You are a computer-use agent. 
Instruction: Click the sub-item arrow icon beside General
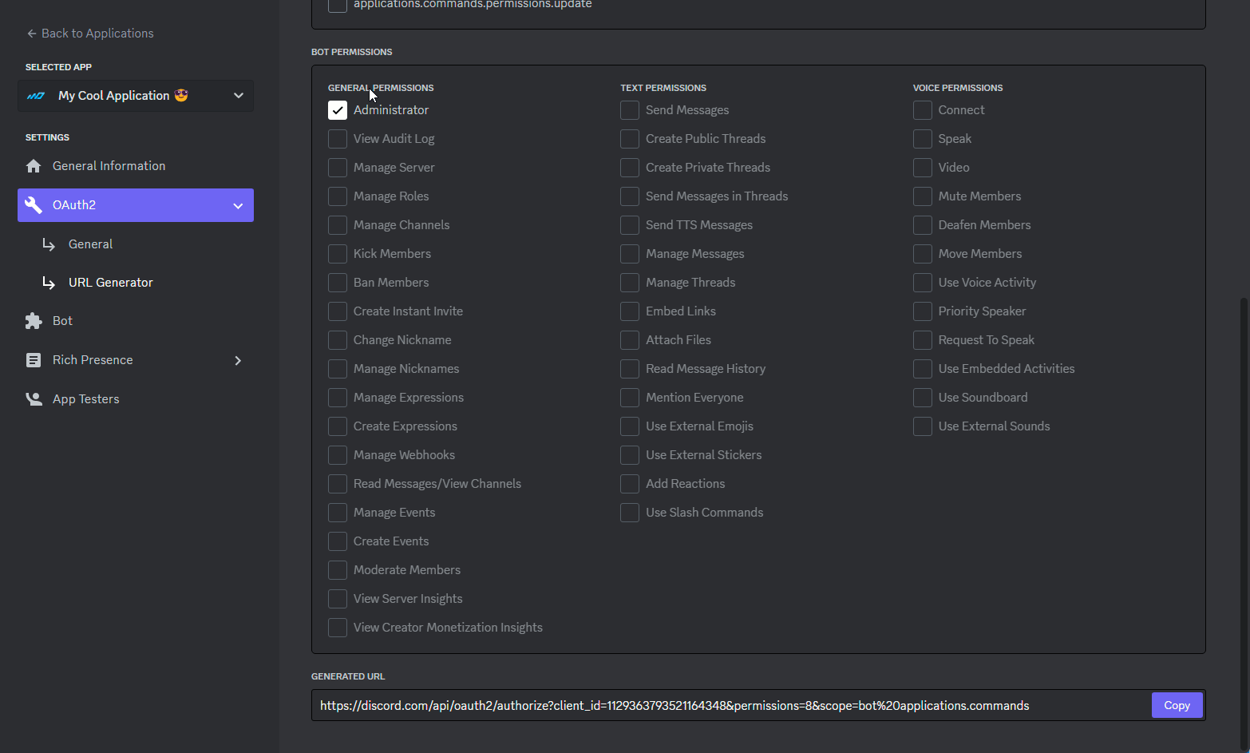49,244
